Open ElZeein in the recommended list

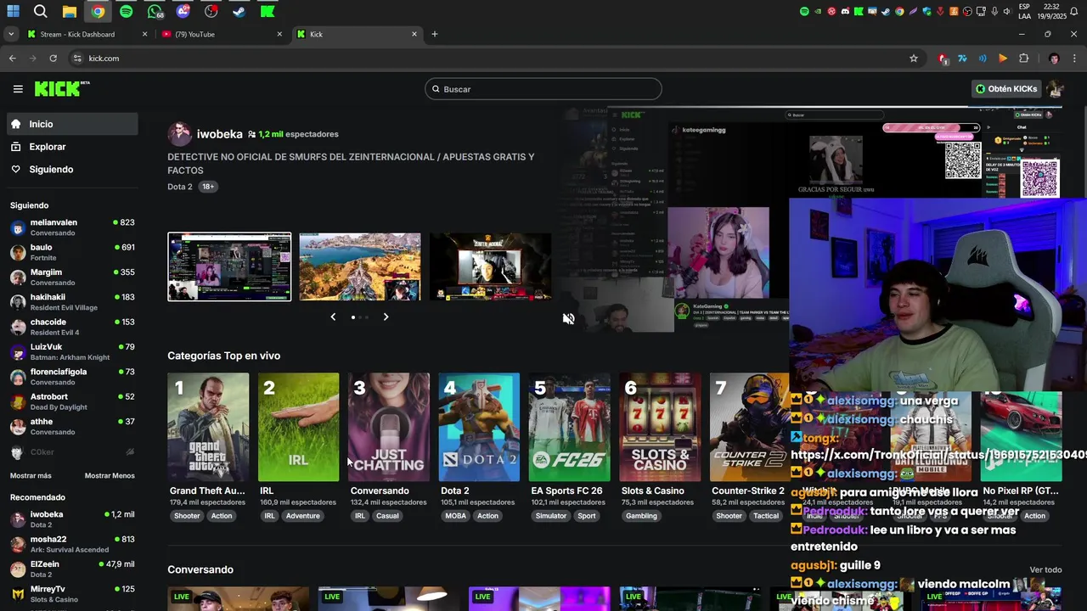click(x=72, y=569)
